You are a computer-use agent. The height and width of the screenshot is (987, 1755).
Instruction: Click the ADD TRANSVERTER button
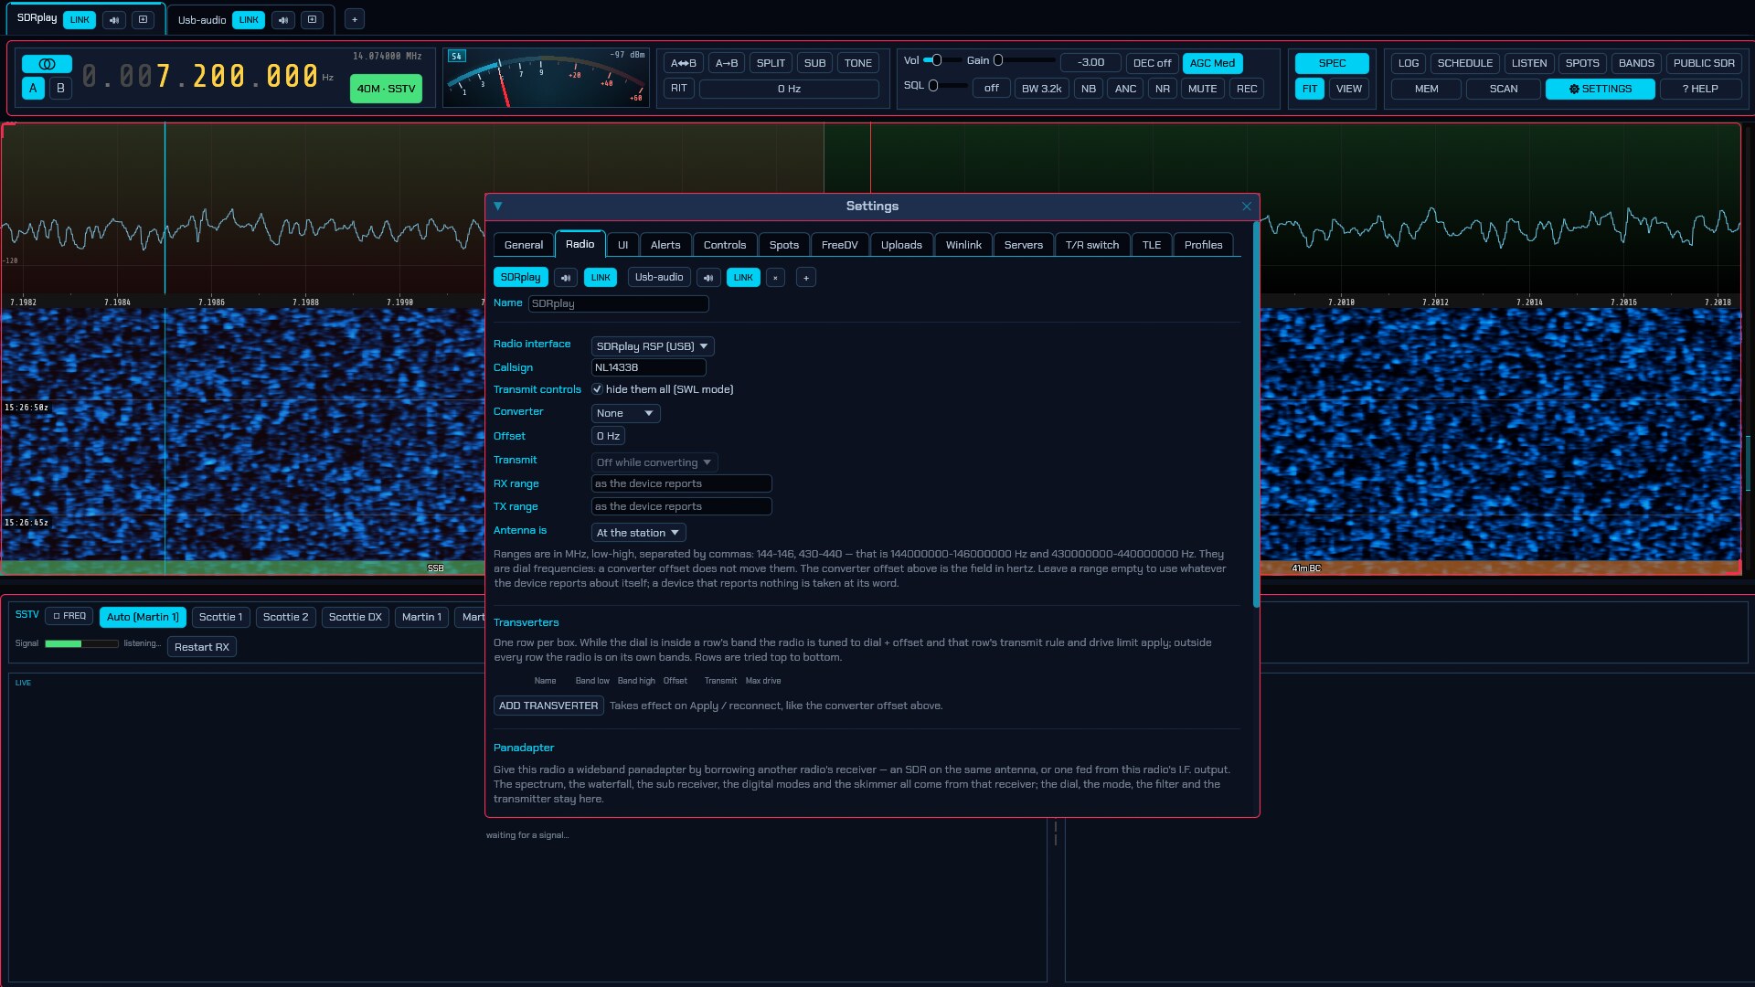click(x=548, y=706)
